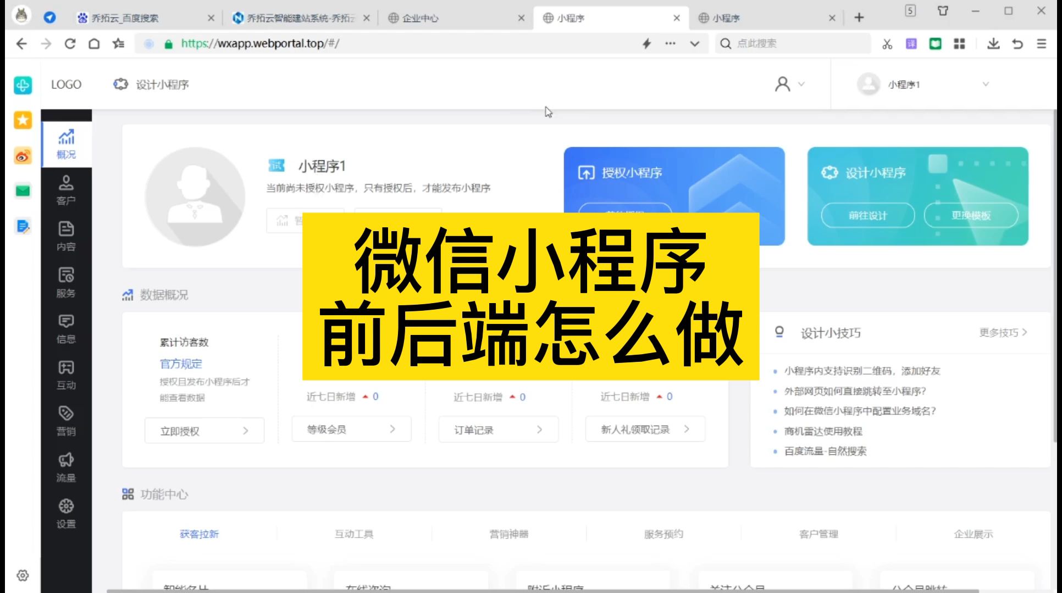
Task: Click the browser back arrow
Action: point(21,43)
